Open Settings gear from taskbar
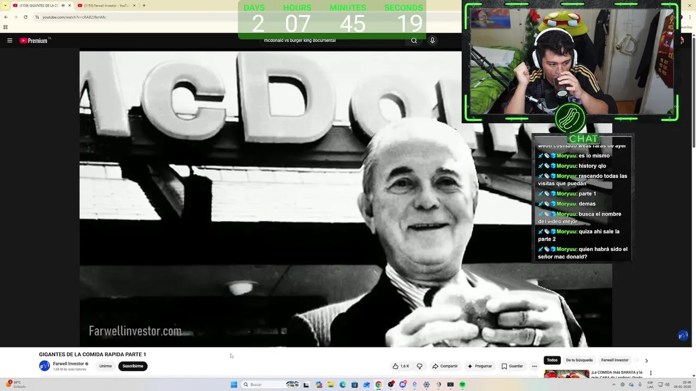This screenshot has width=696, height=391. [426, 384]
